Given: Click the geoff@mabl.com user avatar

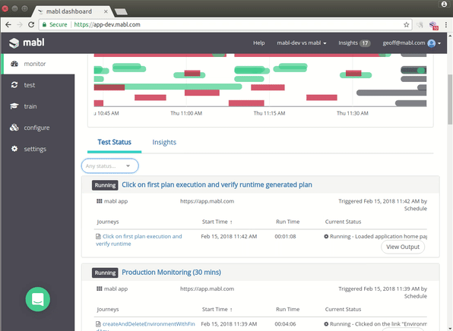Looking at the screenshot, I should point(431,43).
